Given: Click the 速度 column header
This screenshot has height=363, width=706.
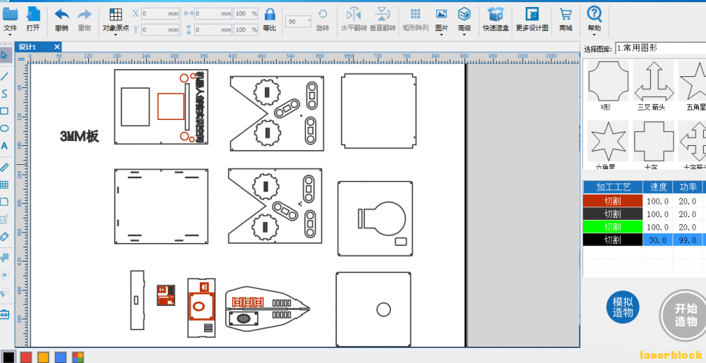Looking at the screenshot, I should click(x=657, y=187).
